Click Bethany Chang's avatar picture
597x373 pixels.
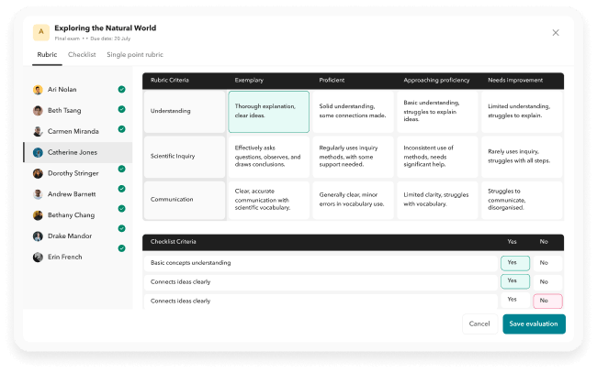pos(38,215)
